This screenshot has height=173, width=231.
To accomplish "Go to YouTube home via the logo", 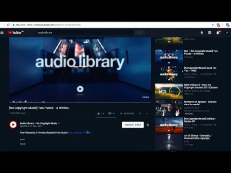I will tap(15, 33).
